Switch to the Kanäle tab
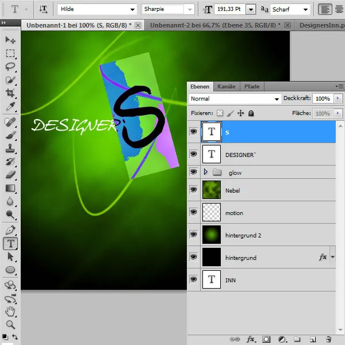The height and width of the screenshot is (345, 345). (226, 87)
